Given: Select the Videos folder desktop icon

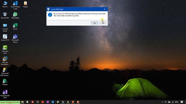Looking at the screenshot, I should (25, 5).
